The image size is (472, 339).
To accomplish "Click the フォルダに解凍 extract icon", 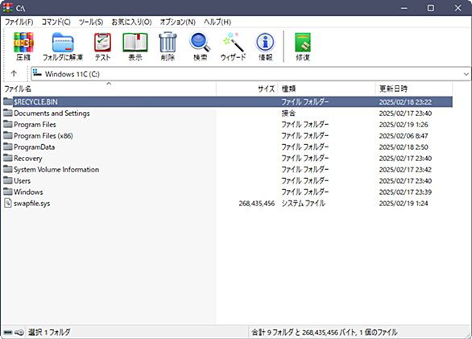I will pyautogui.click(x=63, y=43).
